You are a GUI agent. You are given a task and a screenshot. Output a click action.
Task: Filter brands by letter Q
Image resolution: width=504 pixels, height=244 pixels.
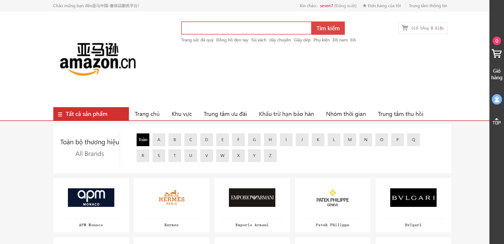coord(414,140)
